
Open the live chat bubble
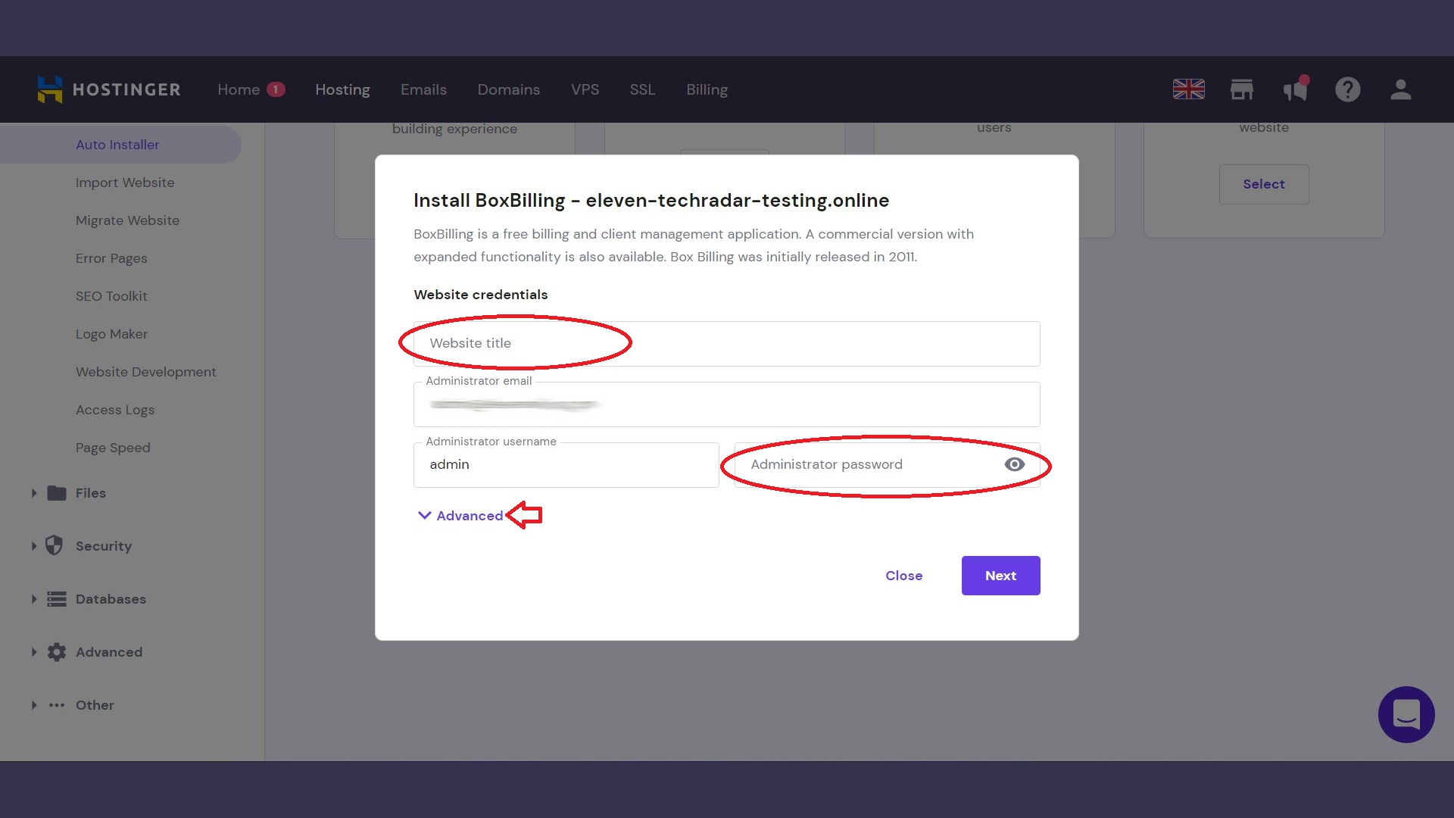pos(1406,714)
